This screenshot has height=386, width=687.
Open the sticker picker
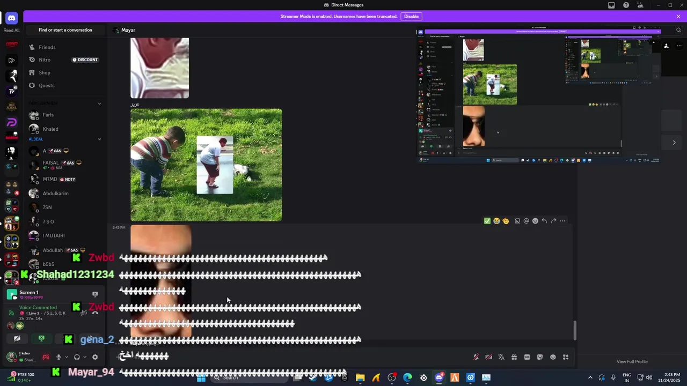[540, 357]
